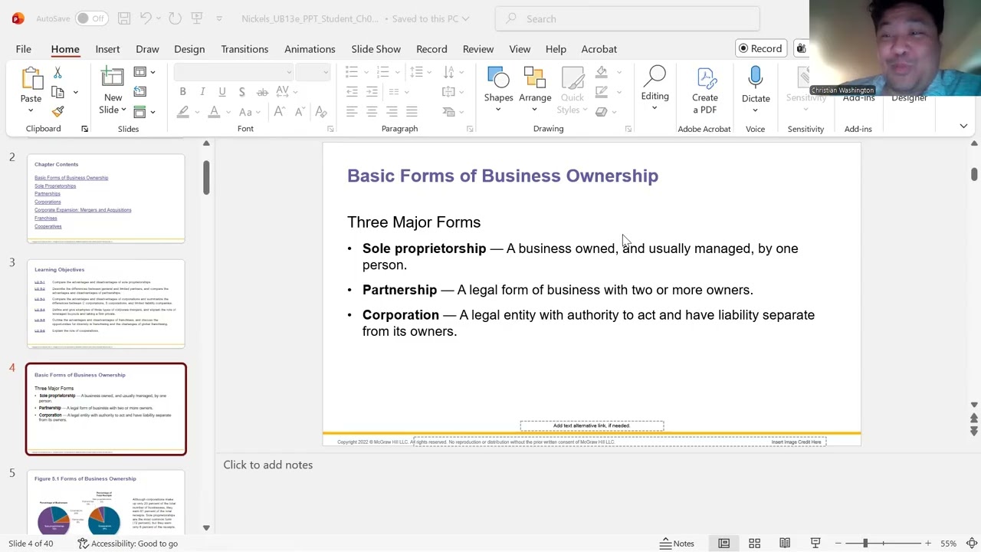This screenshot has width=981, height=552.
Task: Click the Copy icon in Clipboard
Action: (x=57, y=92)
